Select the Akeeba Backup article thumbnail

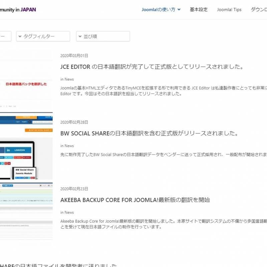(x=26, y=211)
